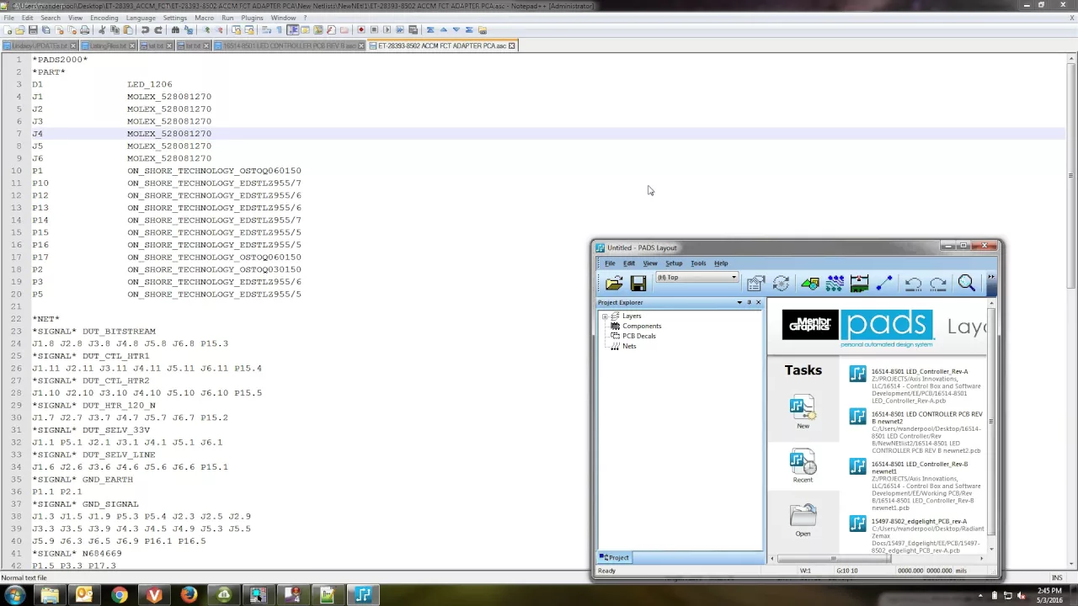Open the File menu in PADS Layout

(610, 263)
